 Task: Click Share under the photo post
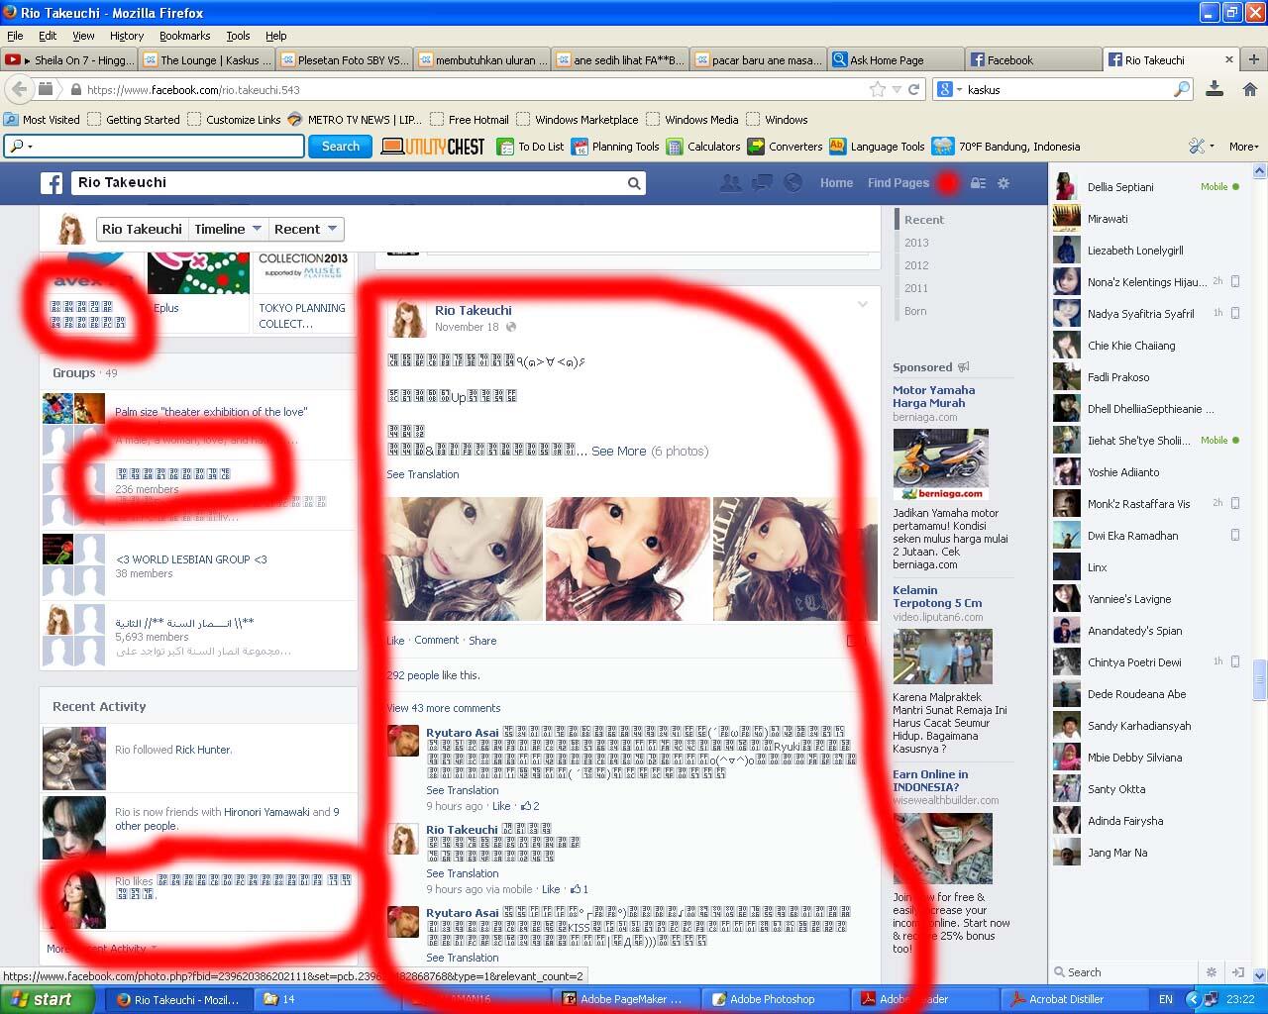point(482,641)
